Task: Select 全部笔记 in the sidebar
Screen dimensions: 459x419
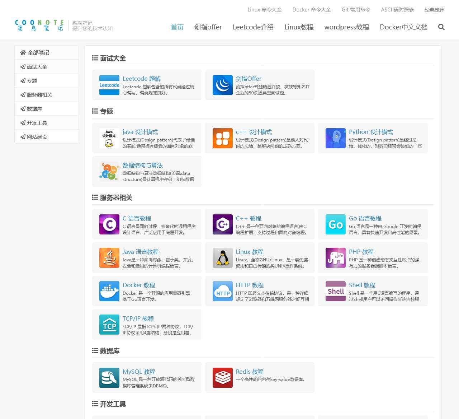Action: [x=47, y=52]
